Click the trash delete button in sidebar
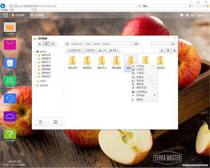 [40, 122]
